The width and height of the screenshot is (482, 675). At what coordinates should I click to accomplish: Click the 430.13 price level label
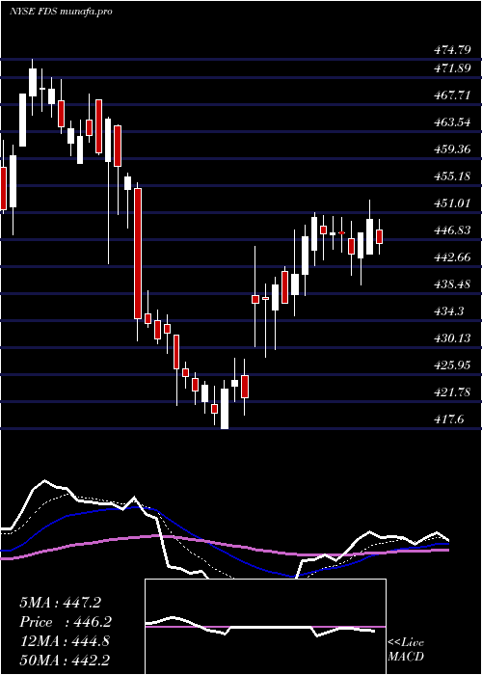pyautogui.click(x=452, y=338)
